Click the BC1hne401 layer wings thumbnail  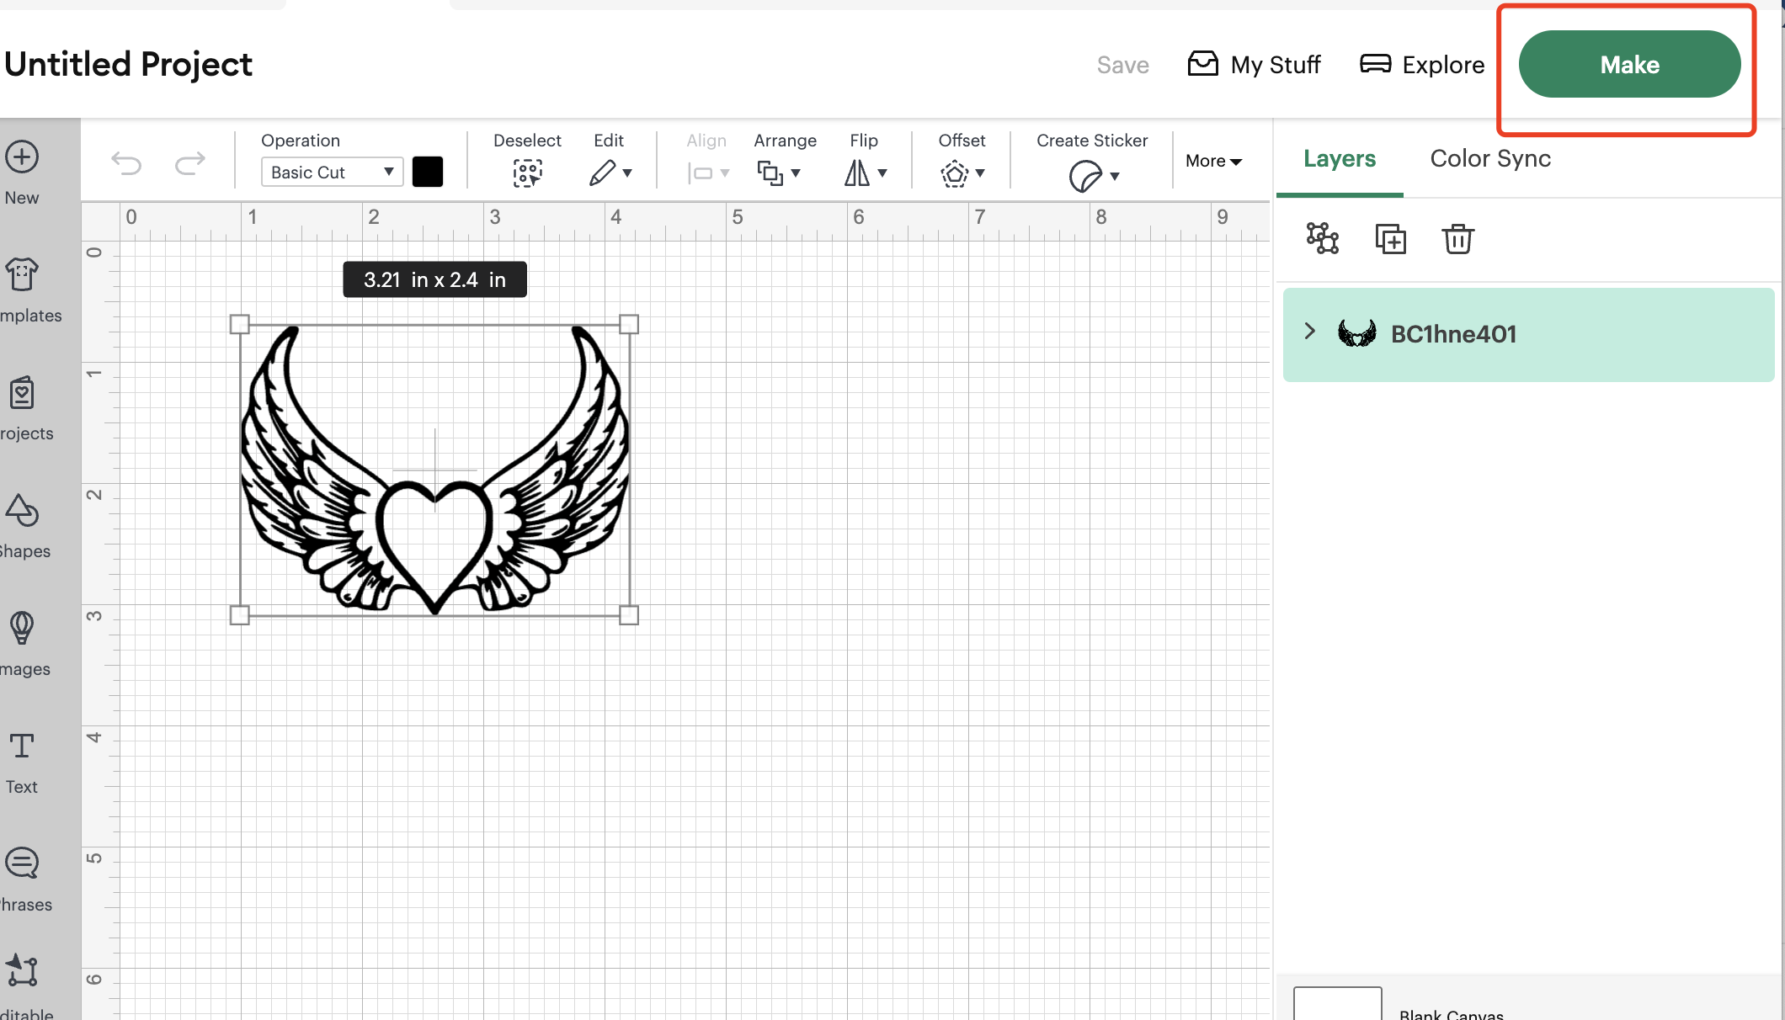point(1357,333)
